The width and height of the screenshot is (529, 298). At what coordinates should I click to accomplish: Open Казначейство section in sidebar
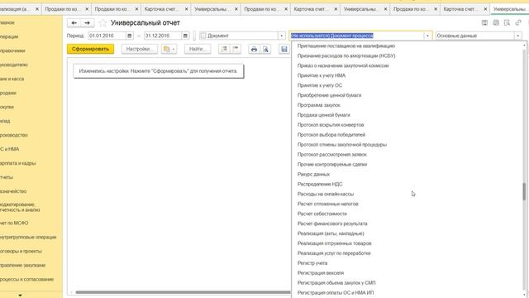(13, 191)
